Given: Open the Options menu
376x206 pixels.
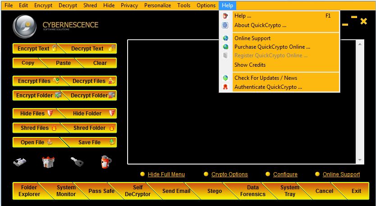Looking at the screenshot, I should click(x=206, y=5).
